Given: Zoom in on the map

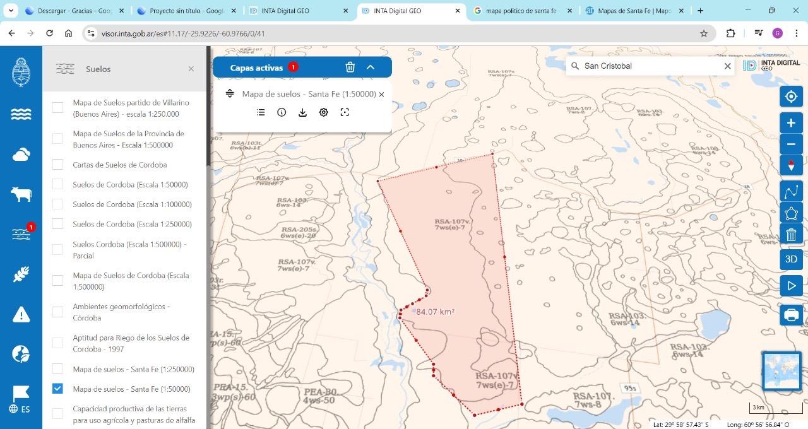Looking at the screenshot, I should pyautogui.click(x=791, y=124).
